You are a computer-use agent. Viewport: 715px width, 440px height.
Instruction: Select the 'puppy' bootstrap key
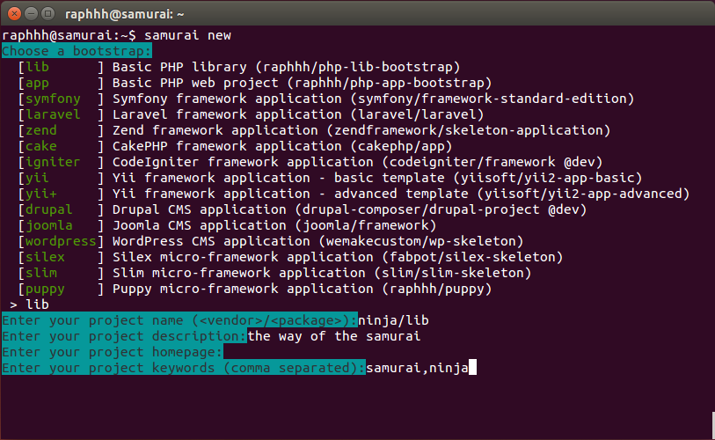pyautogui.click(x=45, y=290)
